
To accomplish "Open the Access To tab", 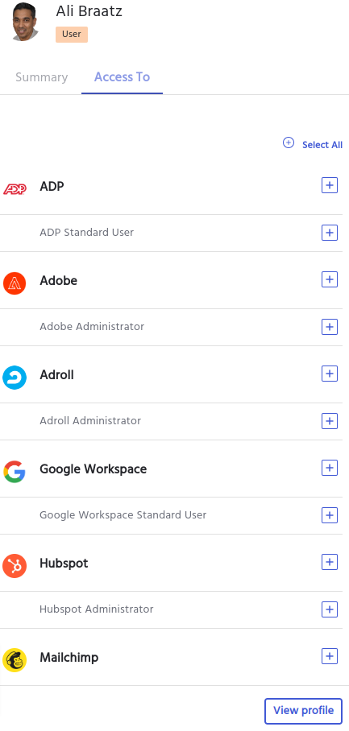I will click(x=123, y=77).
